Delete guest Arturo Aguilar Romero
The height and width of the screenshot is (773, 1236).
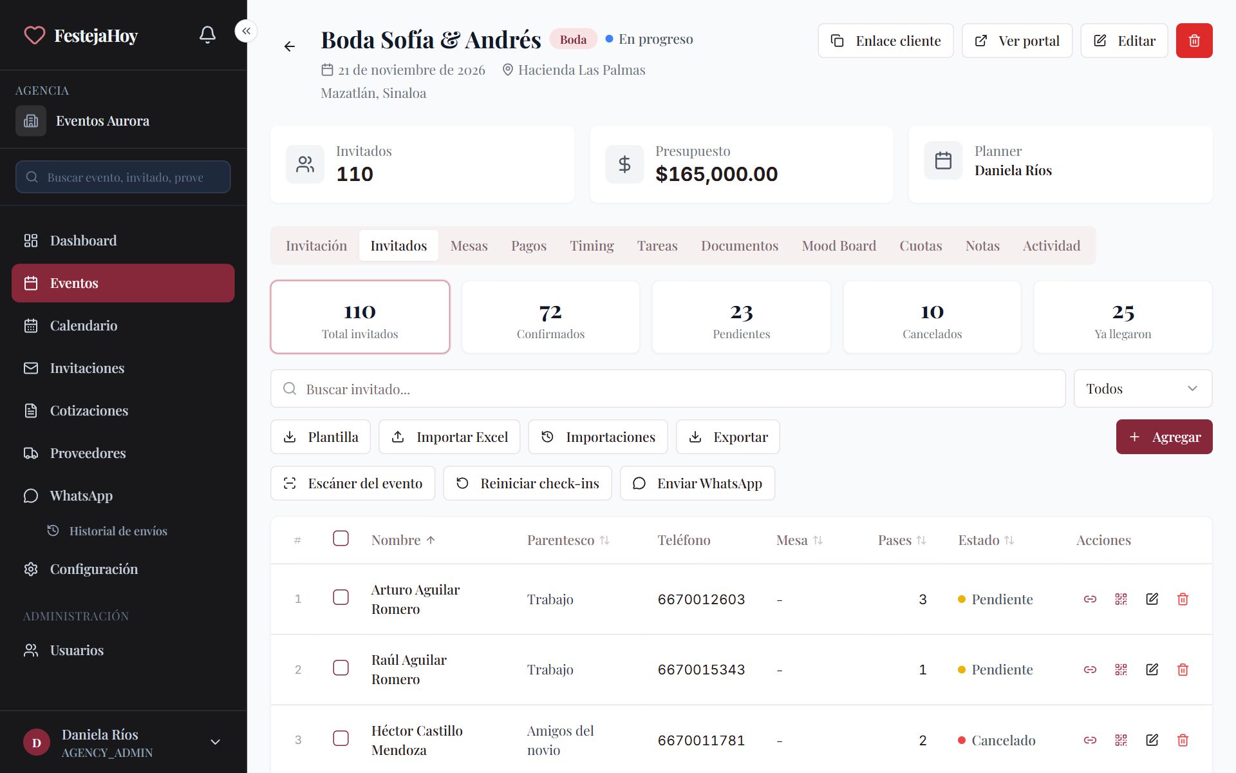pyautogui.click(x=1183, y=599)
